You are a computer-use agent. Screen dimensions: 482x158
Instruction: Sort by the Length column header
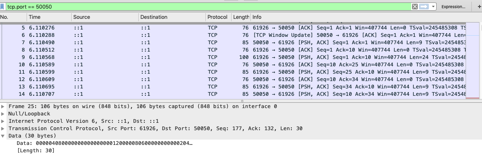(x=241, y=17)
